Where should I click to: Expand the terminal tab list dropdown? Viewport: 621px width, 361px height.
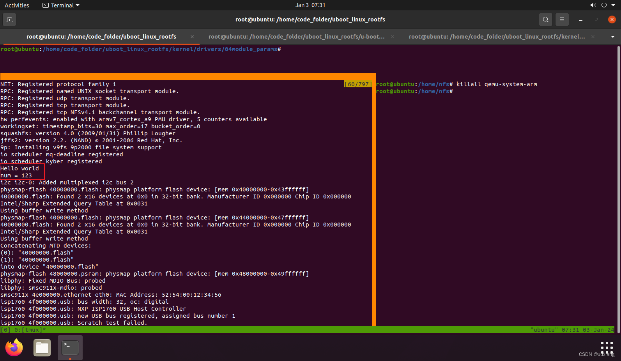[x=613, y=37]
